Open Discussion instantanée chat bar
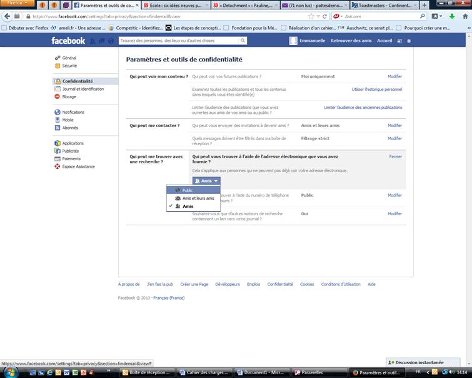 point(423,362)
